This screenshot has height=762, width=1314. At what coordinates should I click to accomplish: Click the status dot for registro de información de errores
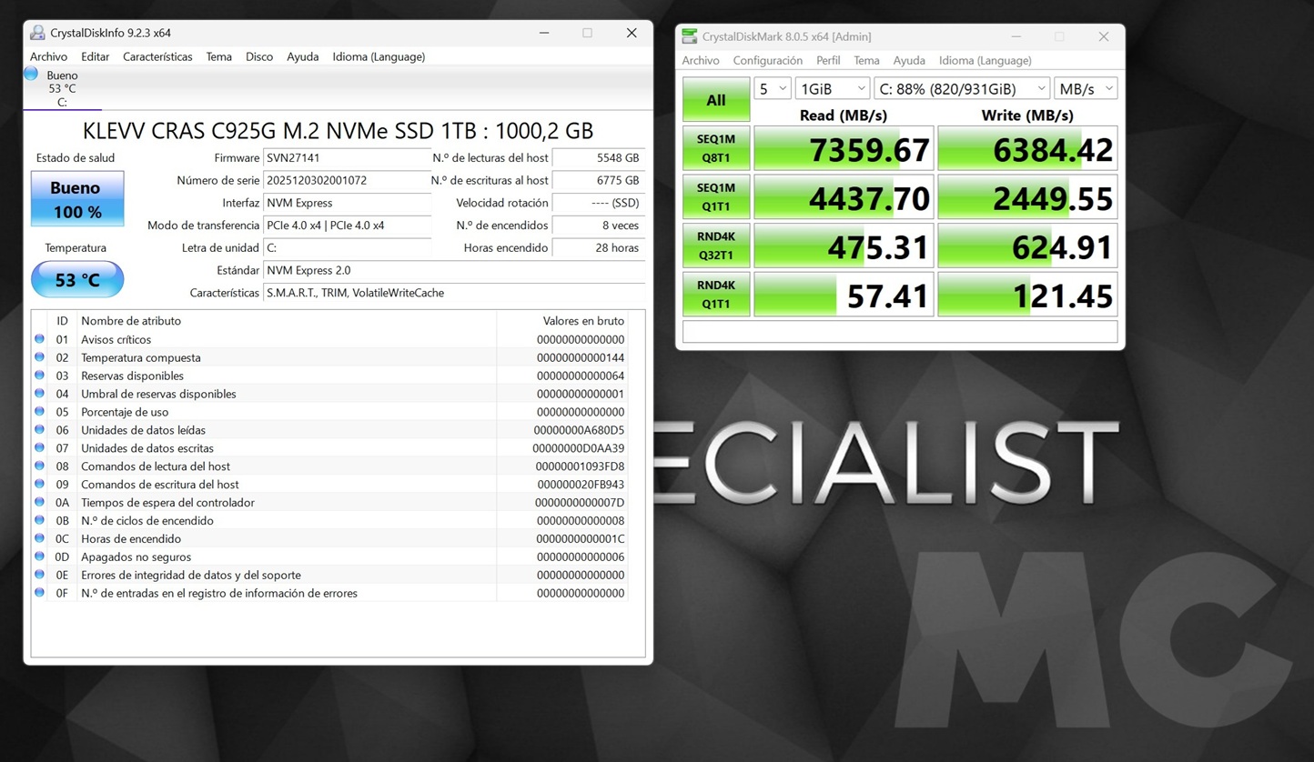(39, 593)
